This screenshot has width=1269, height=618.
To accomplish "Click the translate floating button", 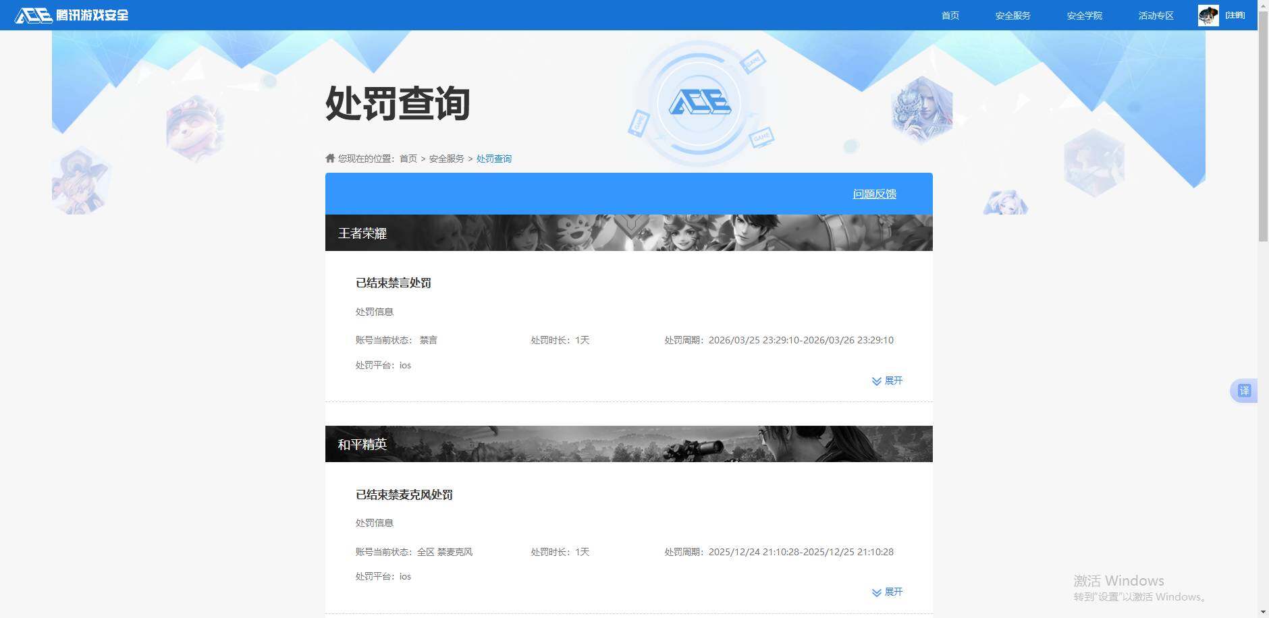I will [1244, 391].
